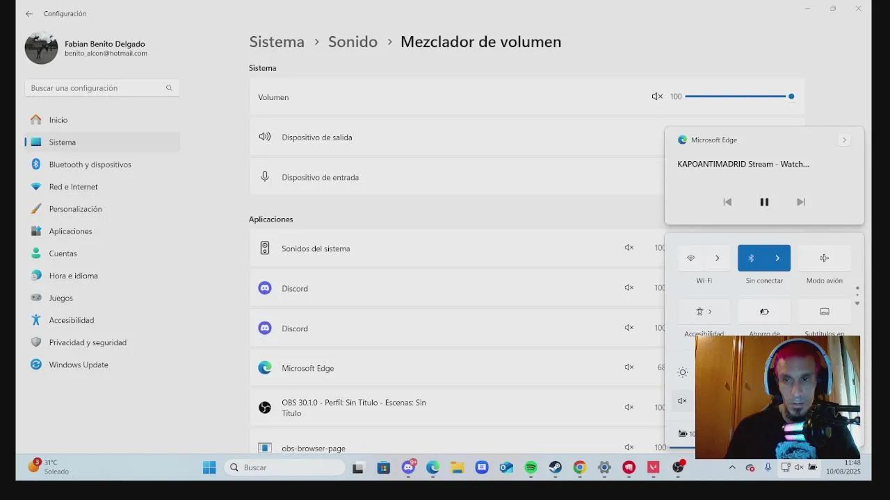Skip to previous media track
The image size is (890, 500).
click(x=727, y=202)
